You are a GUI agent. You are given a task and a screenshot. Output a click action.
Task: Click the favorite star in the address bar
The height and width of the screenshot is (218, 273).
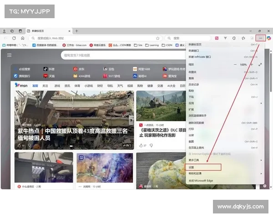point(157,38)
